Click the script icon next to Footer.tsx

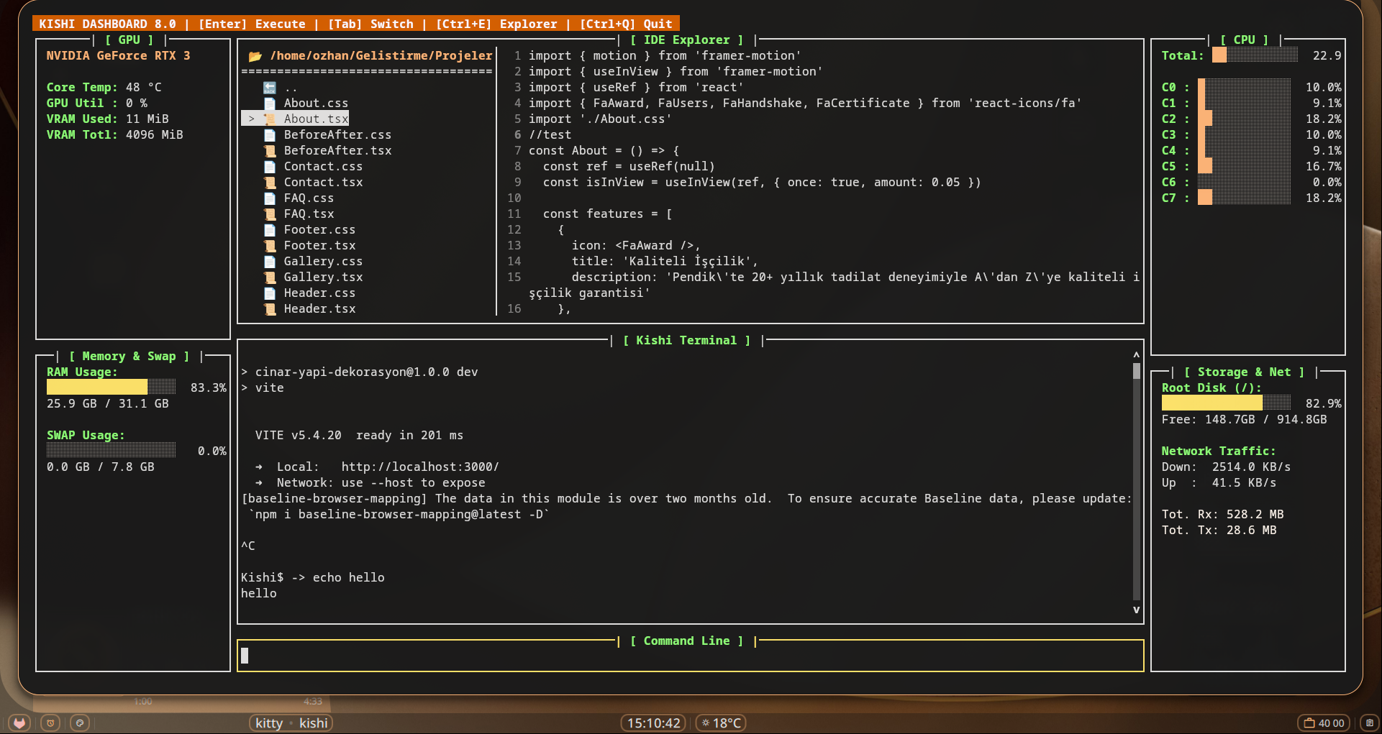click(270, 246)
